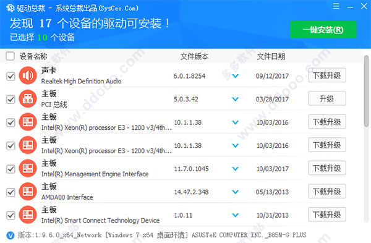Click the PCI bus 3.0 motherboard icon

(28, 99)
